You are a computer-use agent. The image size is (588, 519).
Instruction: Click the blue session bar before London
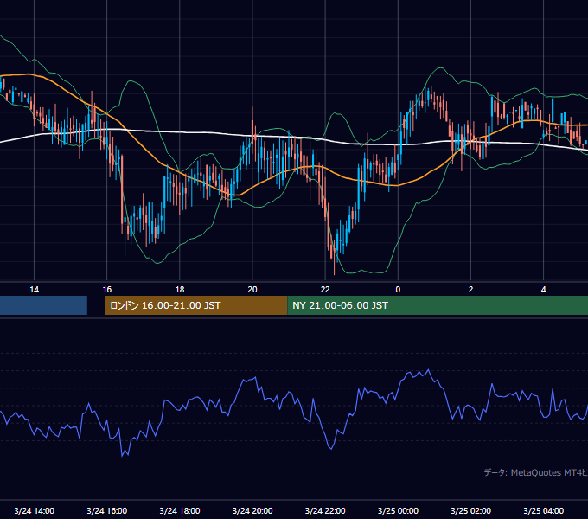tap(43, 305)
